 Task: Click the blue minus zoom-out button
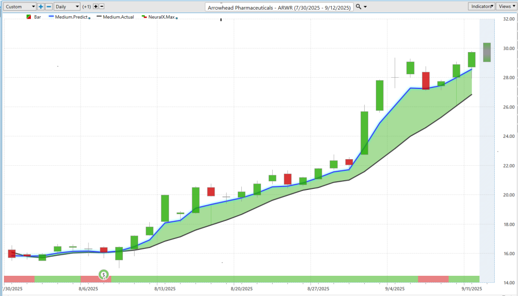pyautogui.click(x=49, y=7)
